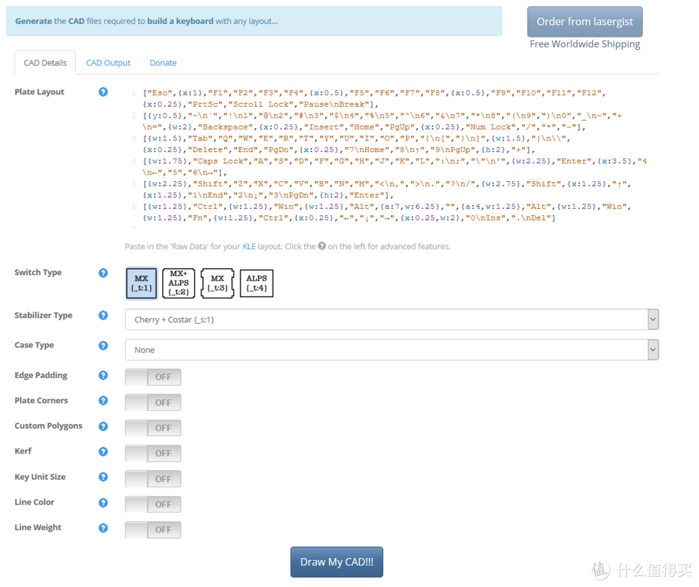Image resolution: width=699 pixels, height=587 pixels.
Task: Select MX+ALPS {_t:2} switch cutout
Action: pyautogui.click(x=179, y=283)
